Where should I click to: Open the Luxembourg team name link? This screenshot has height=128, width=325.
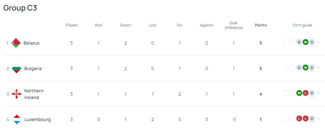tap(37, 119)
